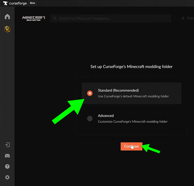Select the Advanced radio button
This screenshot has width=194, height=186.
90,118
